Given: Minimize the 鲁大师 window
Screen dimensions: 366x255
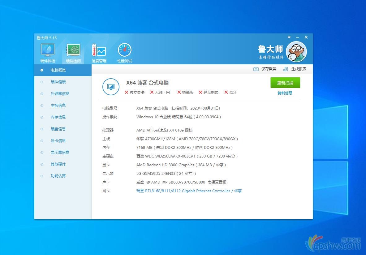Looking at the screenshot, I should [x=297, y=37].
